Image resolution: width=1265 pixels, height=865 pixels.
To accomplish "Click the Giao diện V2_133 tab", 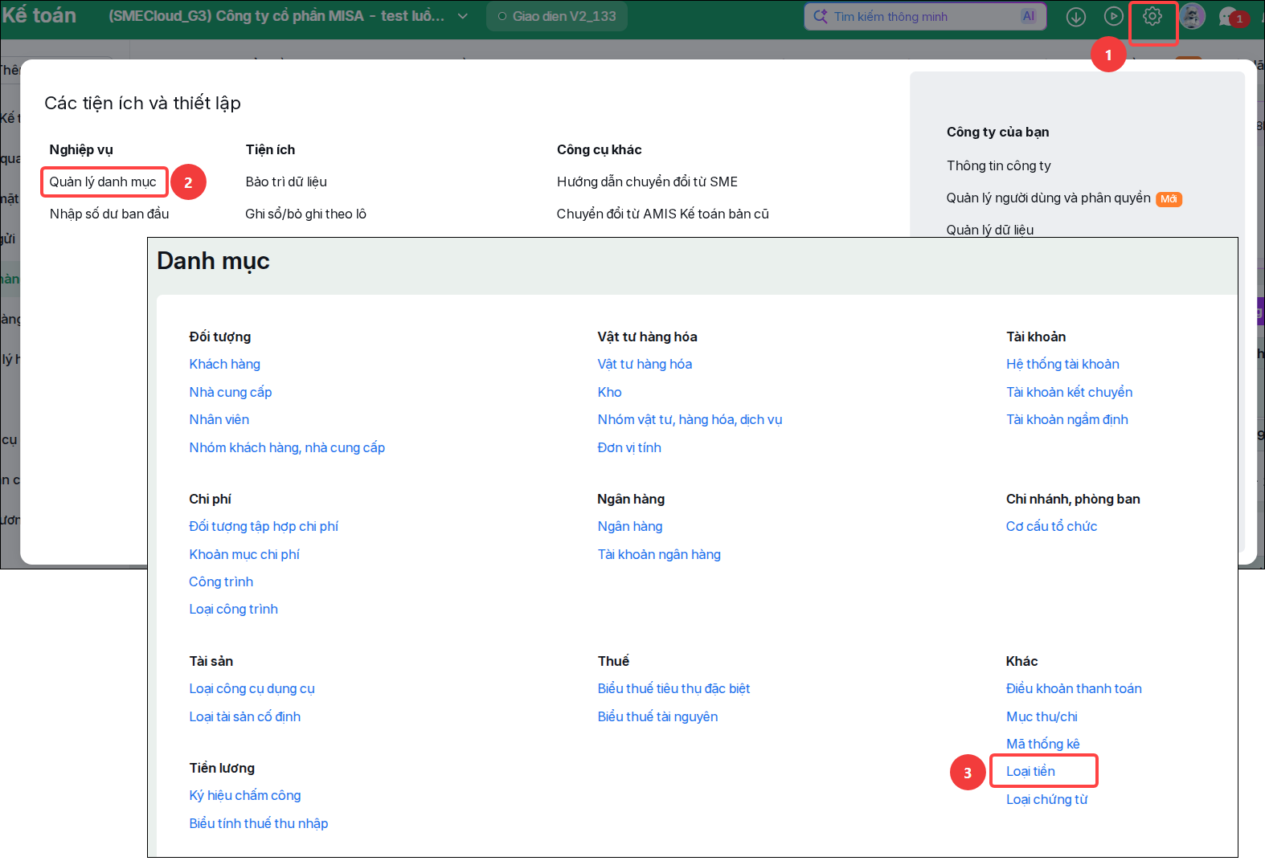I will point(557,16).
